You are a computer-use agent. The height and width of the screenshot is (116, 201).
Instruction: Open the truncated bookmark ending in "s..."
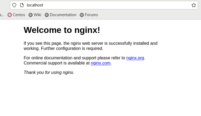[x=2, y=15]
